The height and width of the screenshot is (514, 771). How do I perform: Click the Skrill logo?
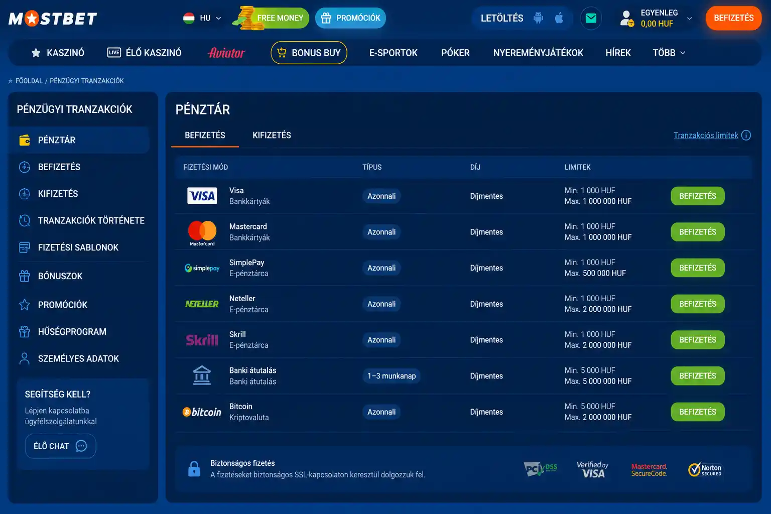pyautogui.click(x=202, y=340)
